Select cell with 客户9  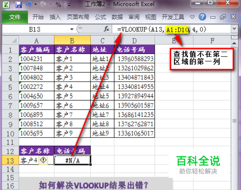point(72,133)
